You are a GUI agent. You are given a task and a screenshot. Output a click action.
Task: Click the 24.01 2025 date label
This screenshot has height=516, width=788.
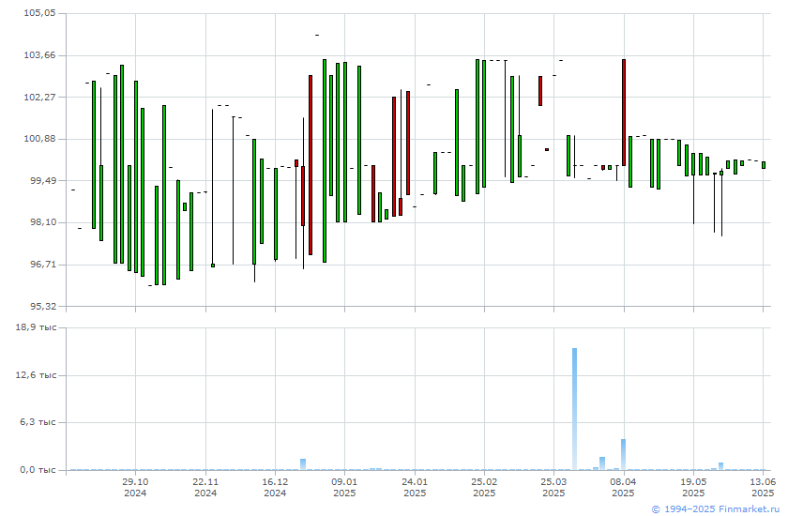point(415,487)
